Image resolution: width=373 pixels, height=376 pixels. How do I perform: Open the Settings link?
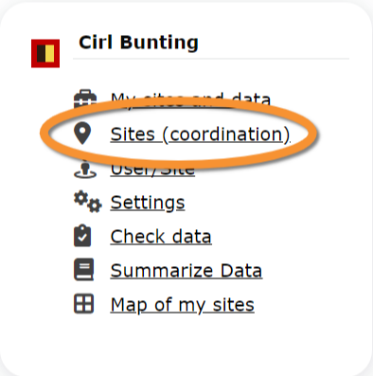(148, 203)
